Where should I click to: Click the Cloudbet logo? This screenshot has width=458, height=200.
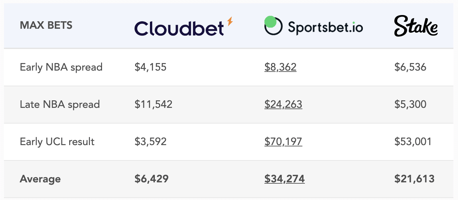[184, 26]
